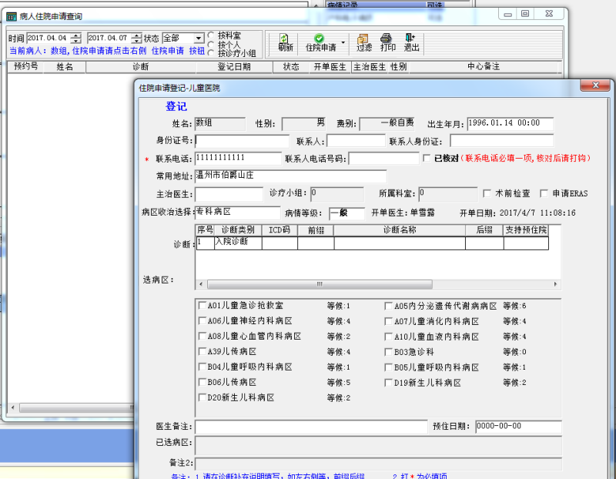Click the 退出 exit toolbar icon
616x479 pixels.
point(412,42)
